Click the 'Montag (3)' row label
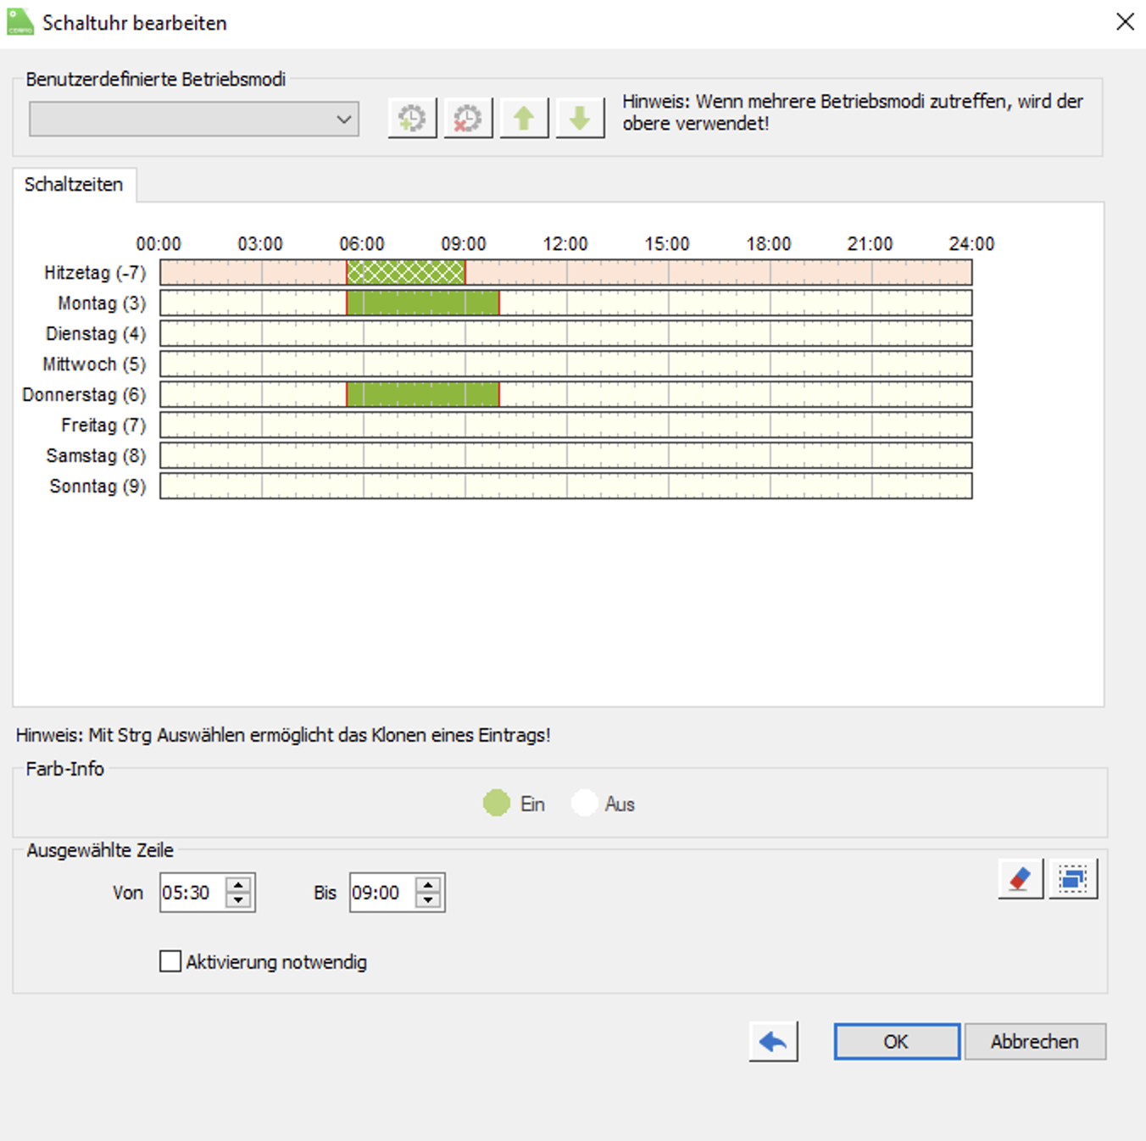The width and height of the screenshot is (1146, 1141). point(102,303)
